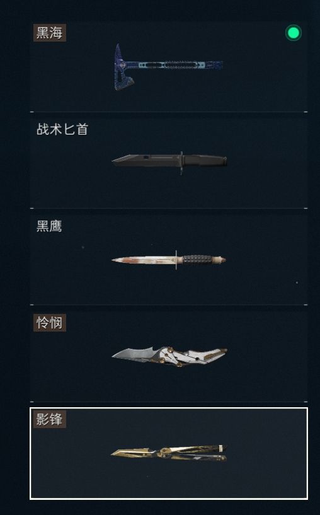Screen dimensions: 320x515
Task: Click the 战术匕首 black combat knife image
Action: tap(169, 162)
